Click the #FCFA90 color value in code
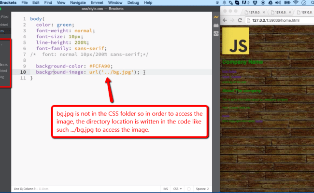 [100, 66]
